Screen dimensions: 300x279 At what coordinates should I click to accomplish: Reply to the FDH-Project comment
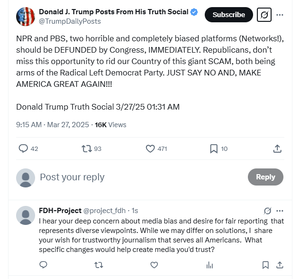click(43, 265)
